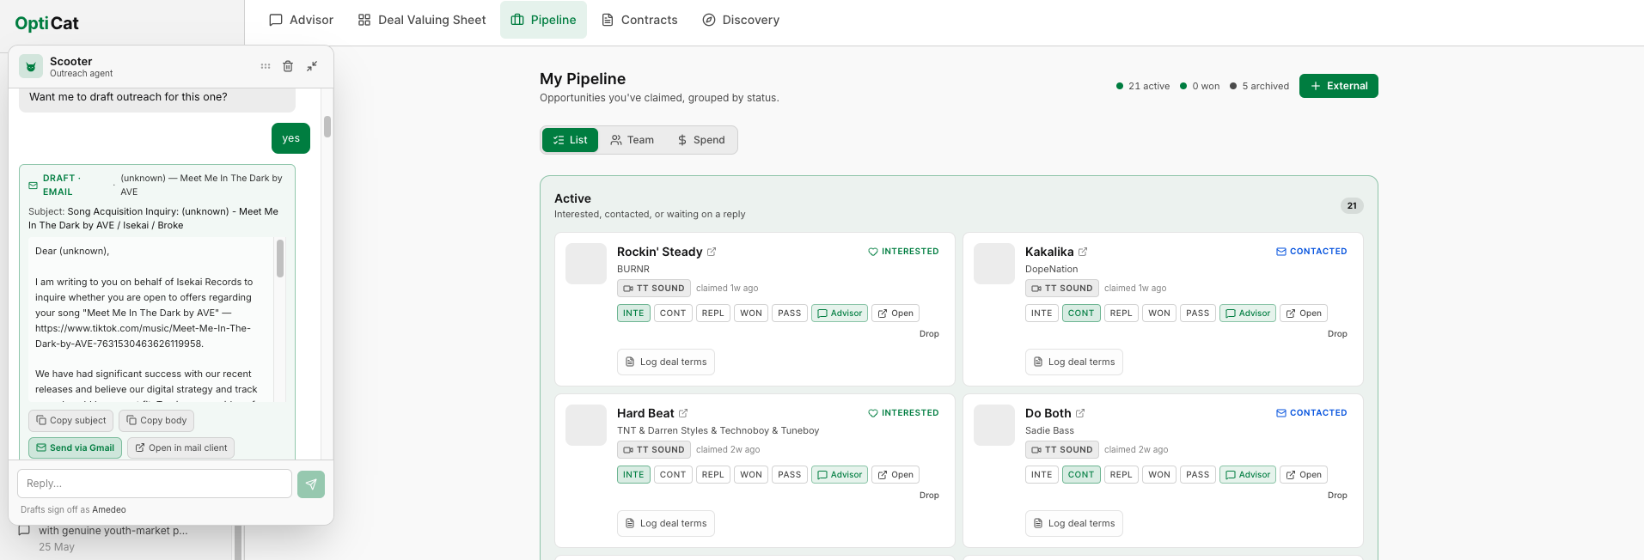
Task: Click the OptiCat logo
Action: point(46,23)
